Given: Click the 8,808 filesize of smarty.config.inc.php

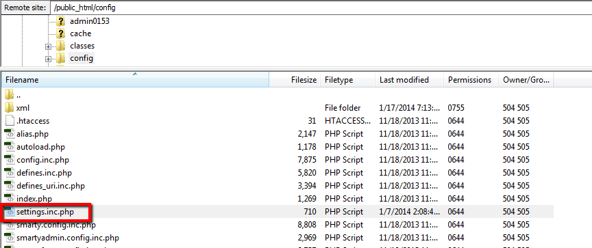Looking at the screenshot, I should (307, 225).
